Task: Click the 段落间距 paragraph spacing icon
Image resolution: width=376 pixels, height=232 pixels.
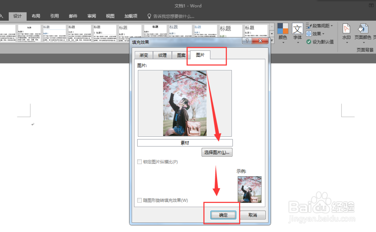Action: click(308, 25)
